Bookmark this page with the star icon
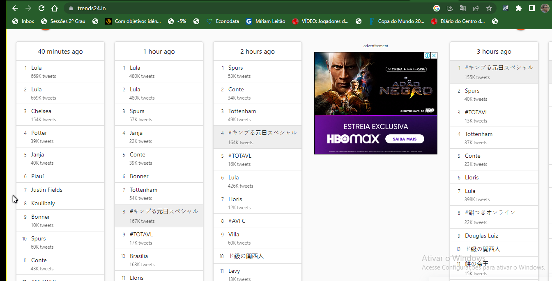Screen dimensions: 552x281 click(489, 8)
